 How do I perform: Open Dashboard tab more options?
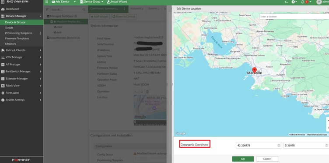pos(124,9)
